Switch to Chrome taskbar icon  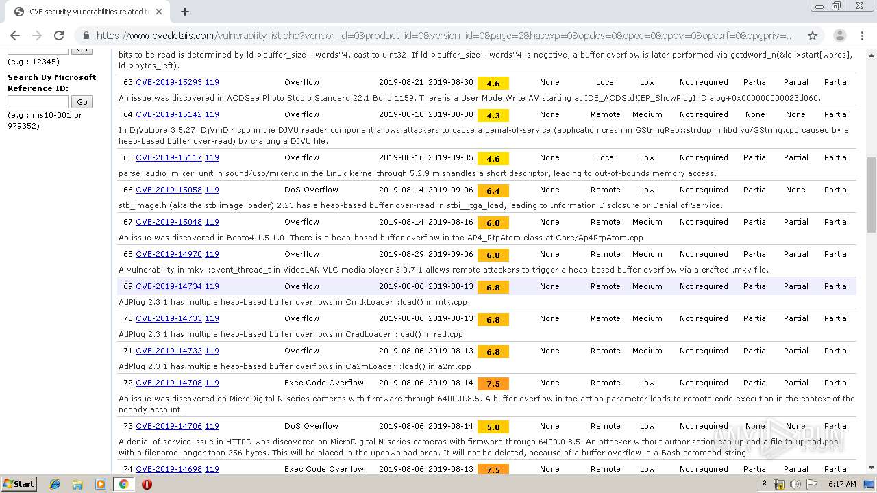pyautogui.click(x=123, y=484)
